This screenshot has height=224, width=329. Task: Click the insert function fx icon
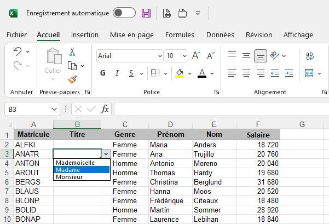105,109
